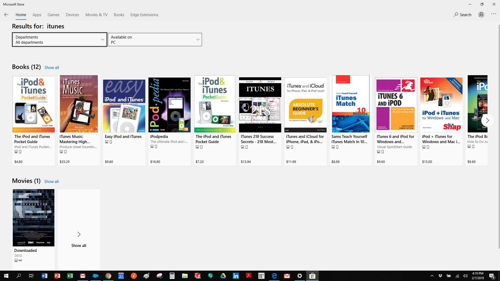Image resolution: width=500 pixels, height=281 pixels.
Task: Open the Action Center notifications icon
Action: [x=492, y=276]
